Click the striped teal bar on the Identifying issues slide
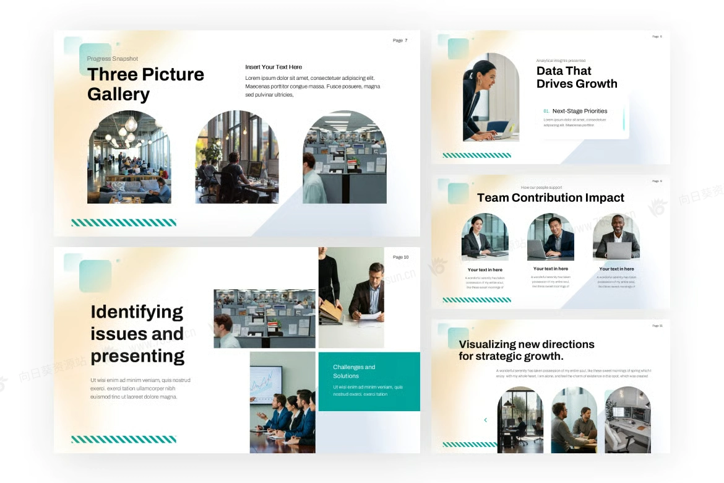This screenshot has height=483, width=724. click(124, 439)
